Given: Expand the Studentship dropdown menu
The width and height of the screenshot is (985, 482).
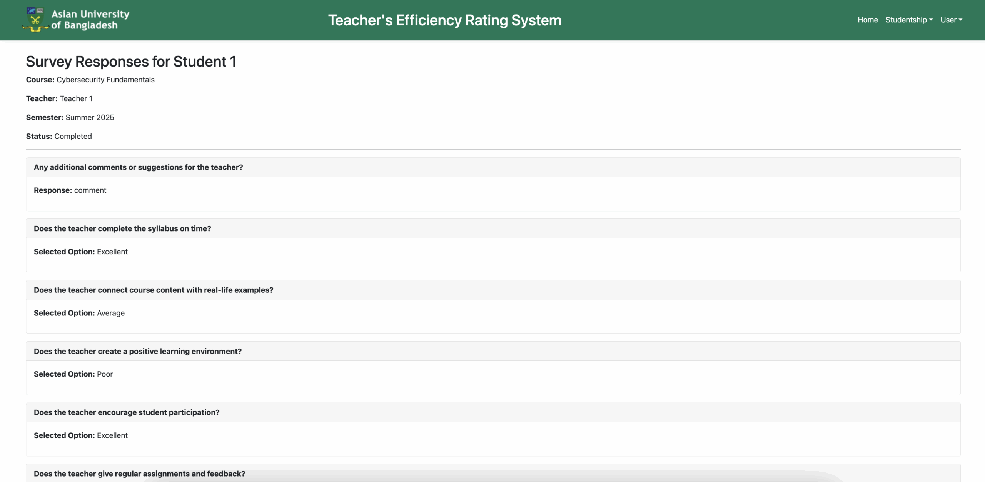Looking at the screenshot, I should tap(908, 20).
